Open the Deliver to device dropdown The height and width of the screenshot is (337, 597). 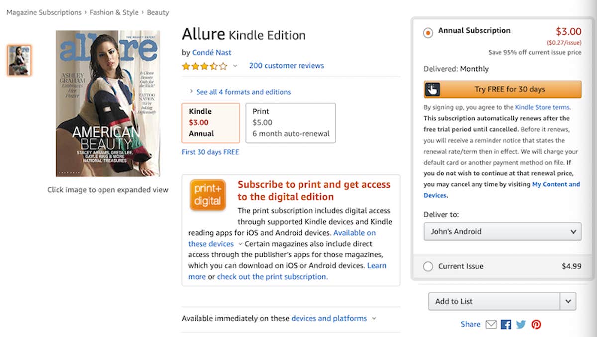[502, 231]
